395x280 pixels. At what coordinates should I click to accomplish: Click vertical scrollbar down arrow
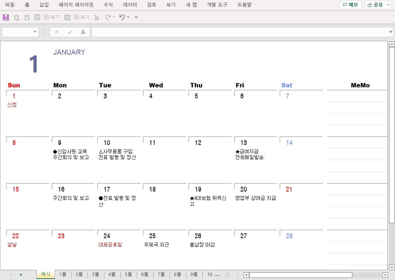pos(392,267)
